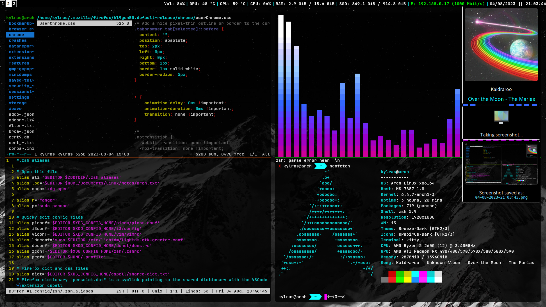Open the storage folder entry
The image size is (546, 307).
(18, 103)
